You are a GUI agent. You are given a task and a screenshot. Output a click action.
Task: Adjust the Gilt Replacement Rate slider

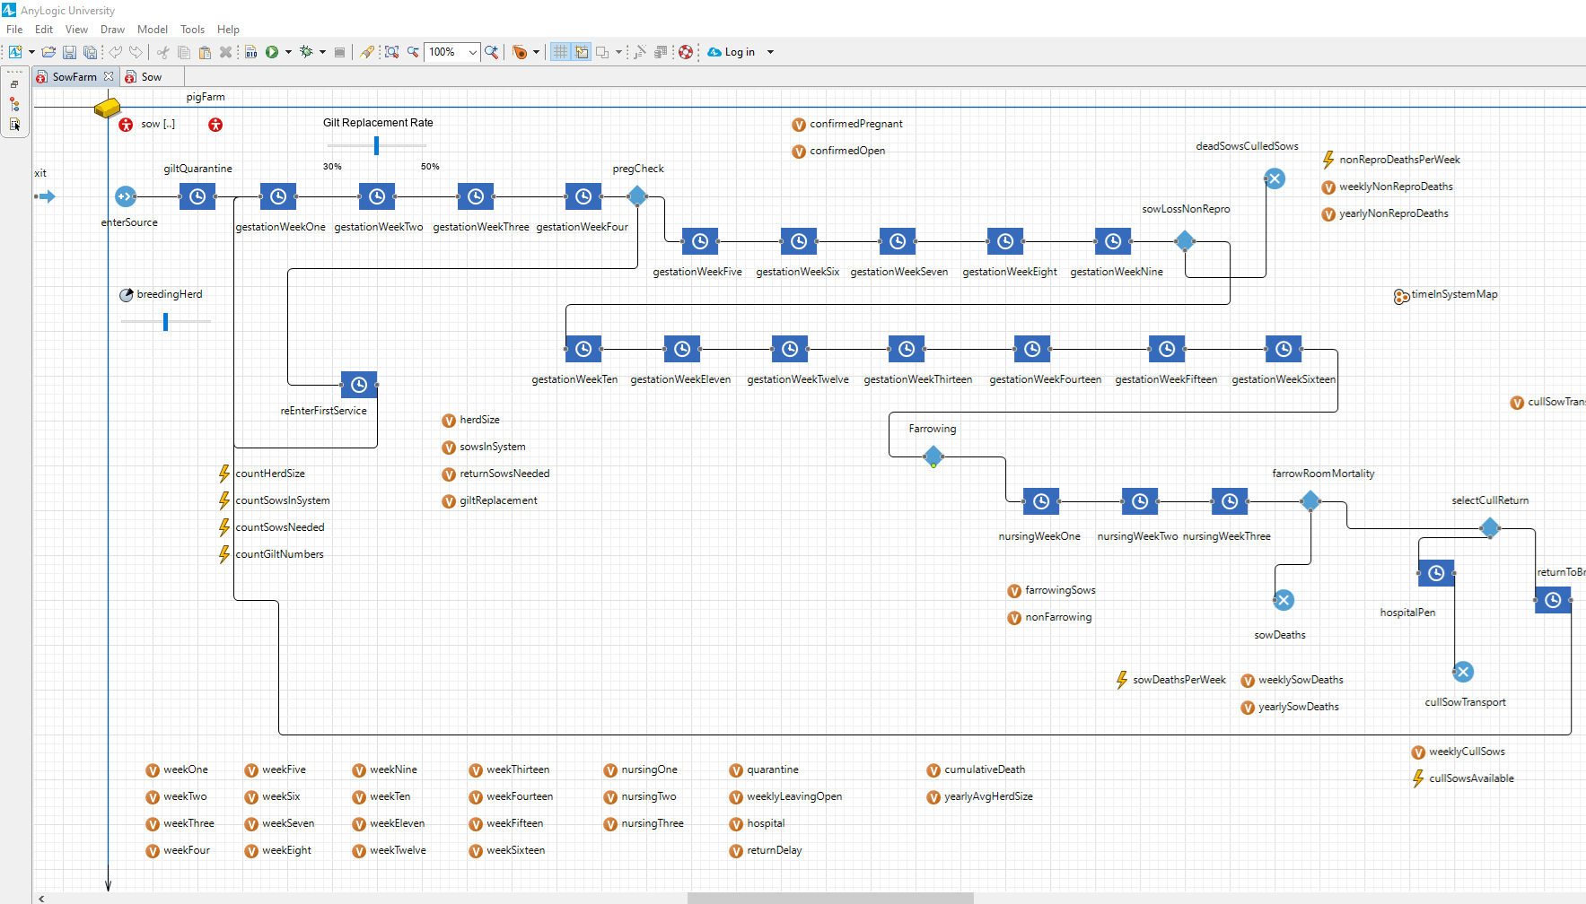pos(376,144)
